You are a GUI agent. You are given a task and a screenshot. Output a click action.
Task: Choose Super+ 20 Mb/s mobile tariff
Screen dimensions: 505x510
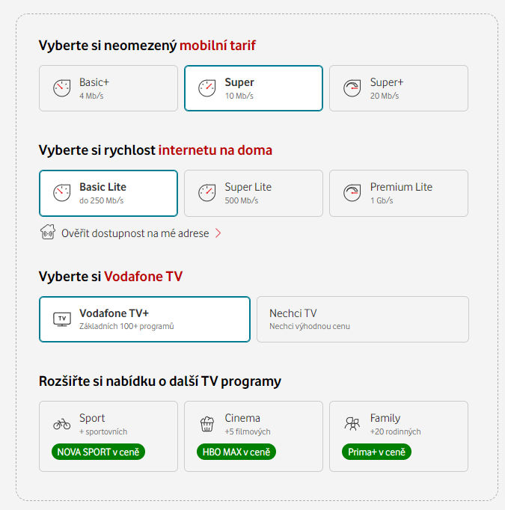[399, 88]
